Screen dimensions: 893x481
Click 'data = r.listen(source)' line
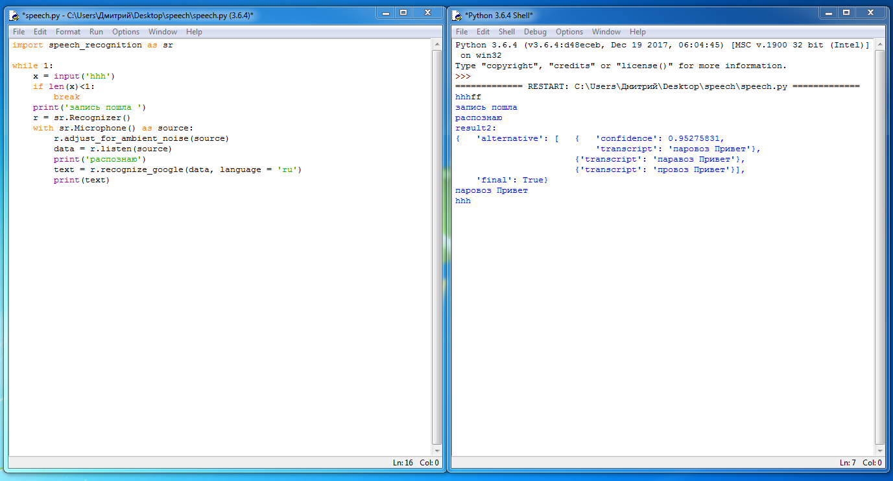pos(113,149)
